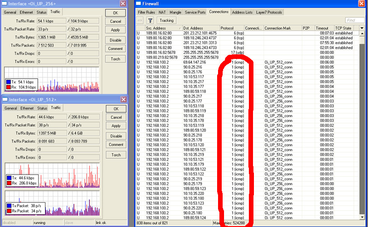Click the Tx Packet / Rx Packet graph in Oi_UP_512
This screenshot has height=227, width=368.
[x=52, y=203]
